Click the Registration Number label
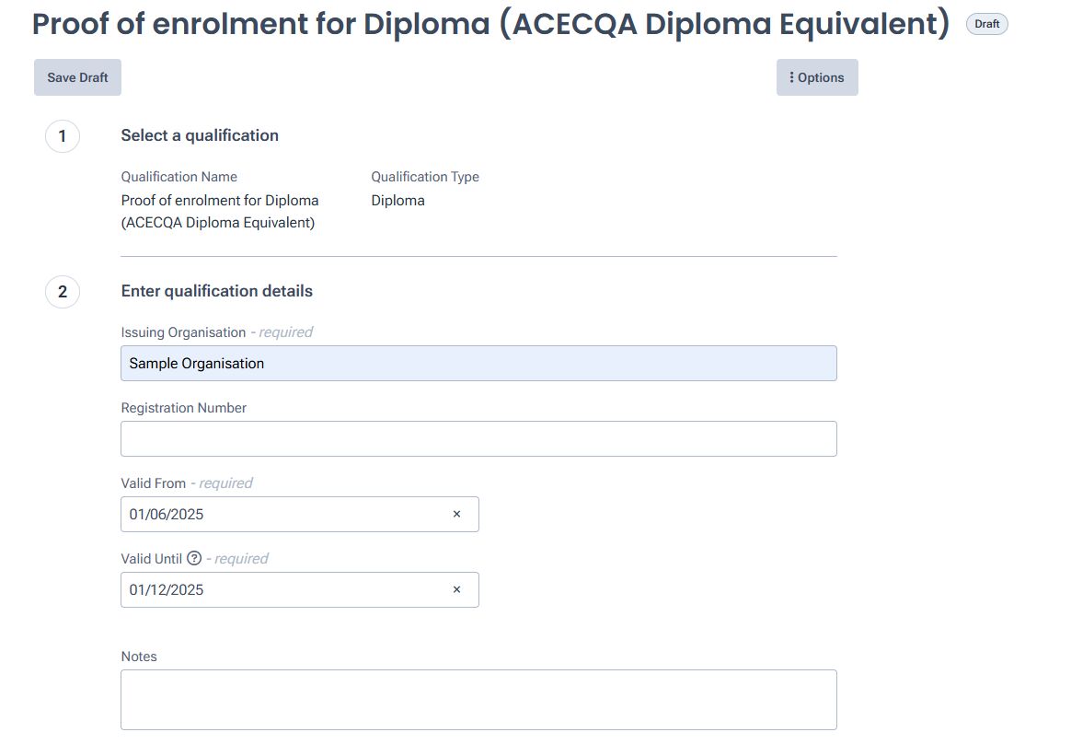Image resolution: width=1071 pixels, height=744 pixels. (x=184, y=408)
